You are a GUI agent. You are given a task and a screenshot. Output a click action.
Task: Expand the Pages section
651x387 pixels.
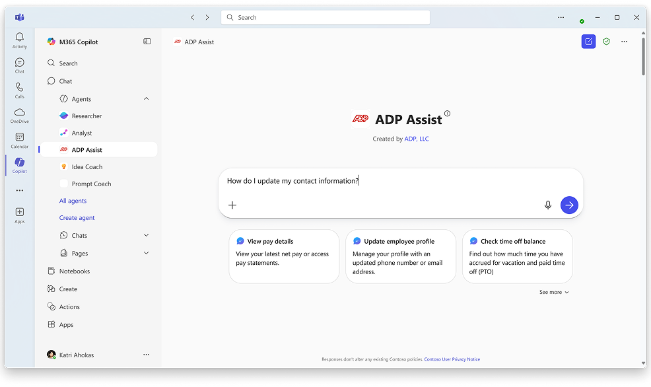[x=146, y=254]
